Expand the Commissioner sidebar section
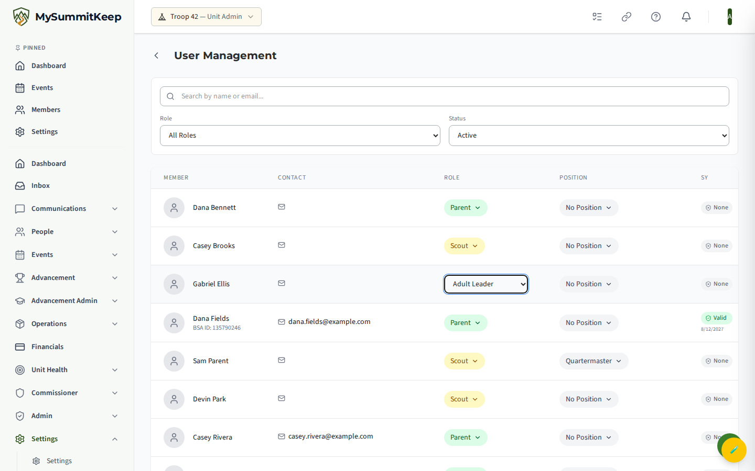Screen dimensions: 755x471 [x=67, y=392]
